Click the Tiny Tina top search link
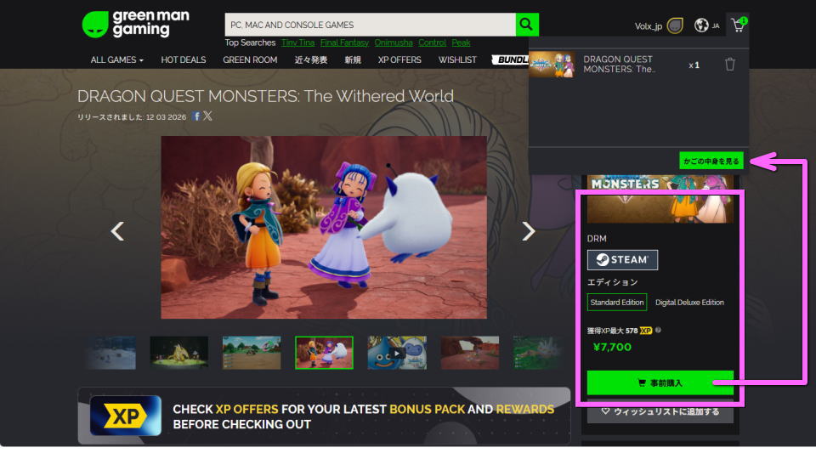The width and height of the screenshot is (816, 459). pos(298,42)
